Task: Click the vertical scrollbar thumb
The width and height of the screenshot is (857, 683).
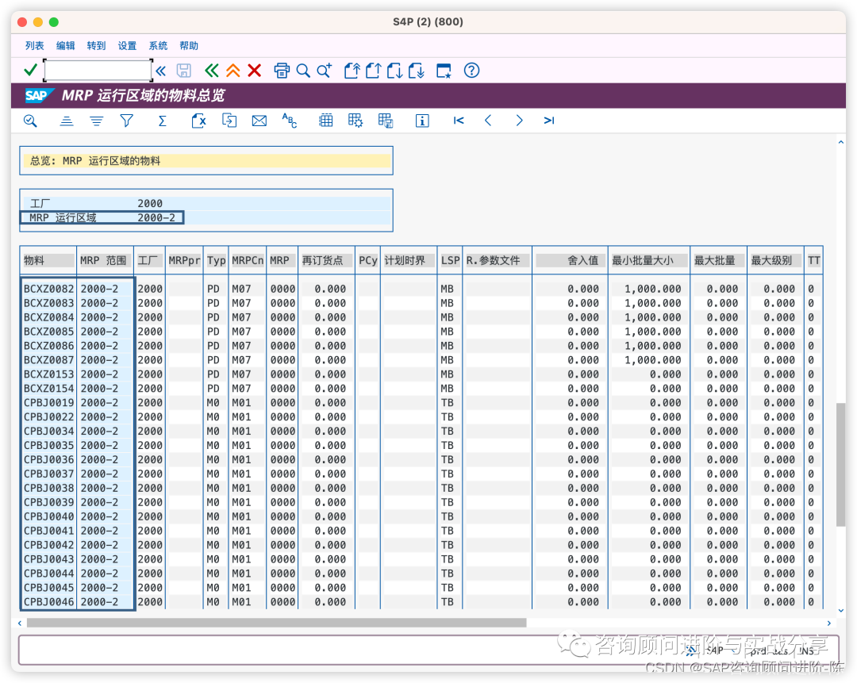Action: tap(840, 464)
